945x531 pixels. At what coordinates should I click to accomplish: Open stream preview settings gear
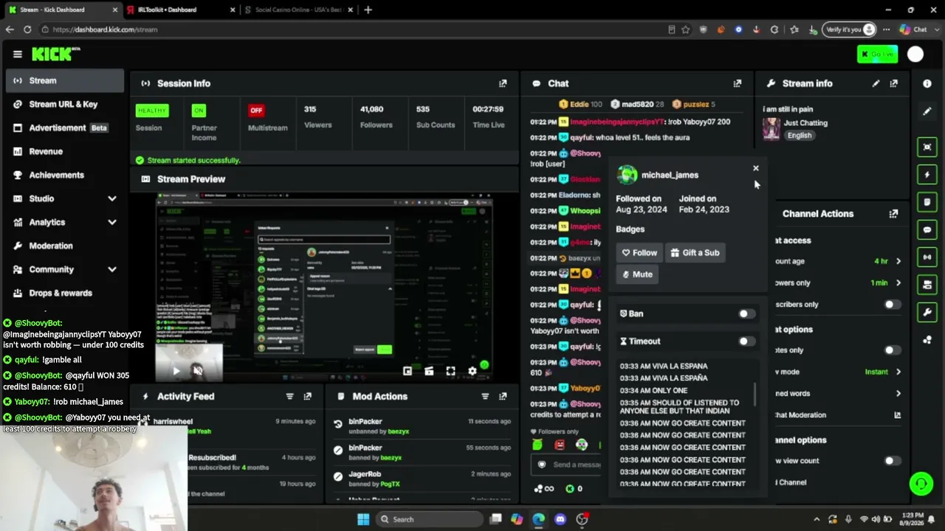pos(472,371)
